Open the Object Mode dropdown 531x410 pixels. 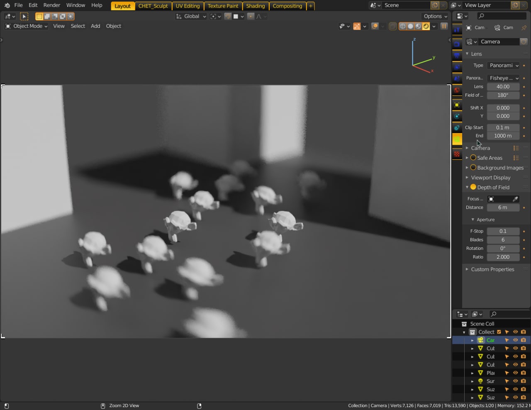26,26
